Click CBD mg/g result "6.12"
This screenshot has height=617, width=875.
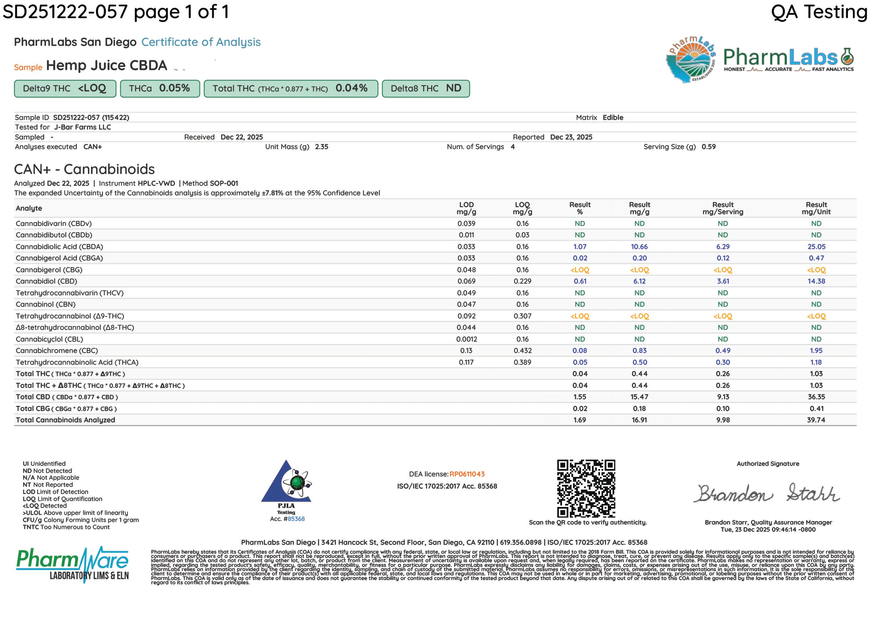(640, 281)
